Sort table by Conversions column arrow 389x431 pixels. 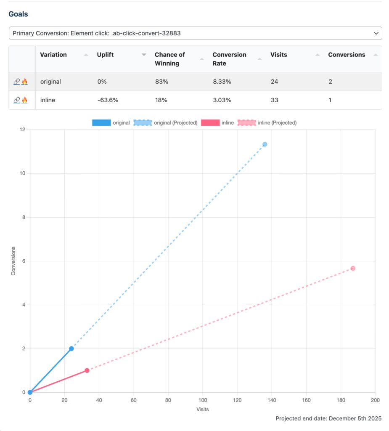(376, 55)
